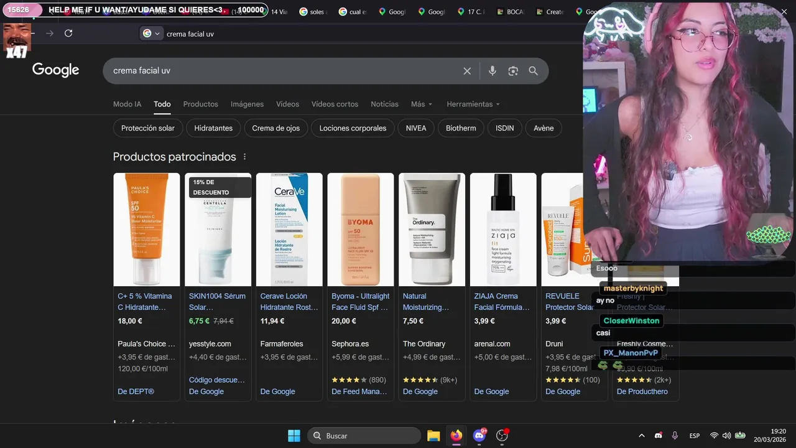Open File Explorer from taskbar
Image resolution: width=796 pixels, height=448 pixels.
click(433, 436)
